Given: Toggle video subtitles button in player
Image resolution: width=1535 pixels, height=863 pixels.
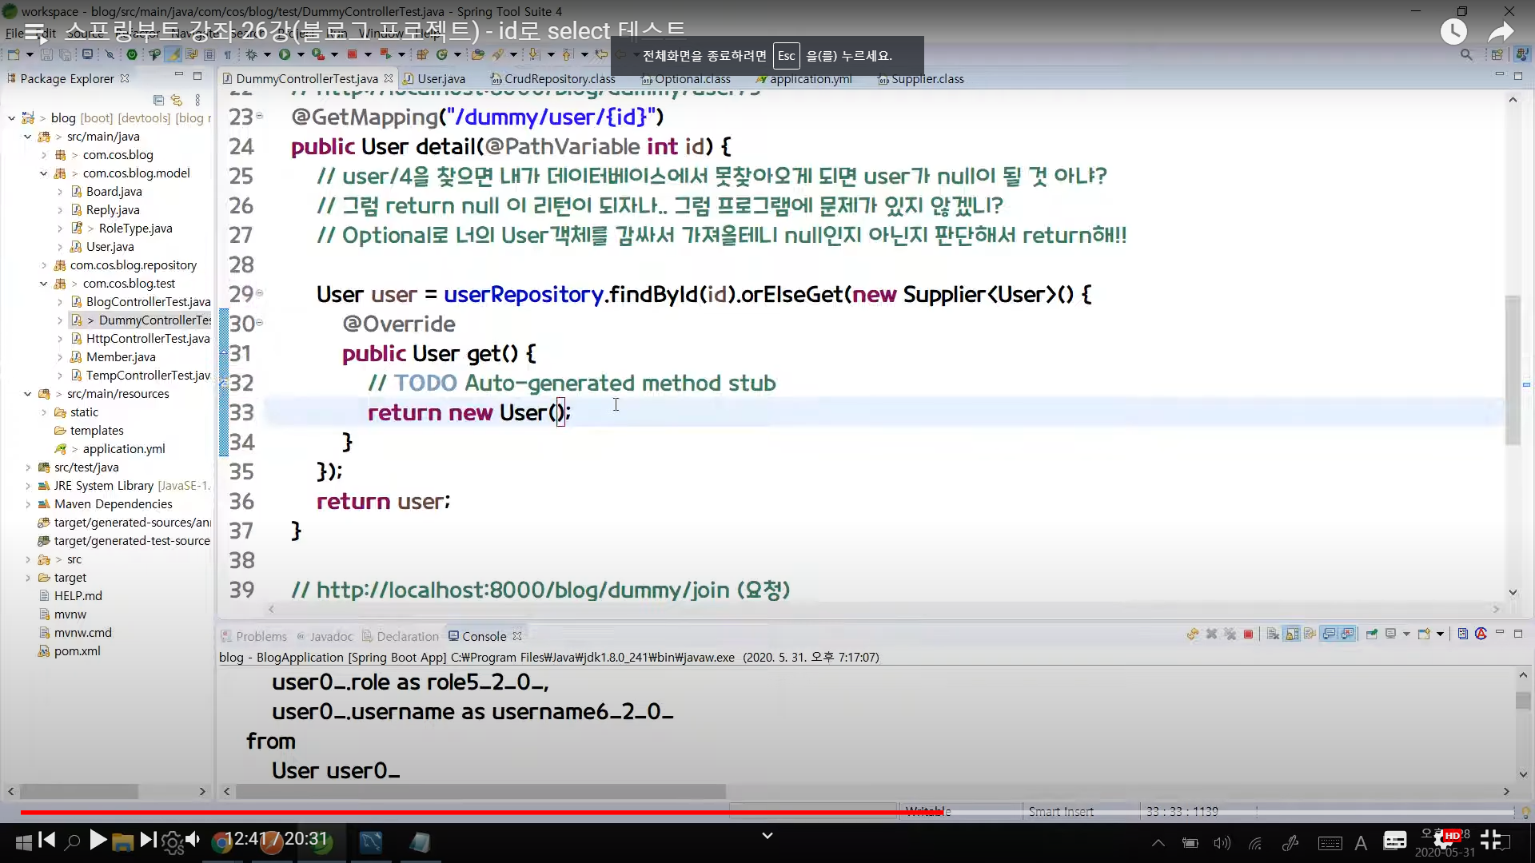Looking at the screenshot, I should point(1395,840).
